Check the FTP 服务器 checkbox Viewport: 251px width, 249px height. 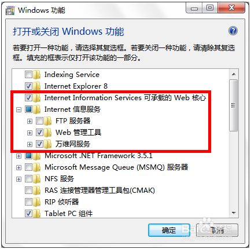(x=39, y=121)
